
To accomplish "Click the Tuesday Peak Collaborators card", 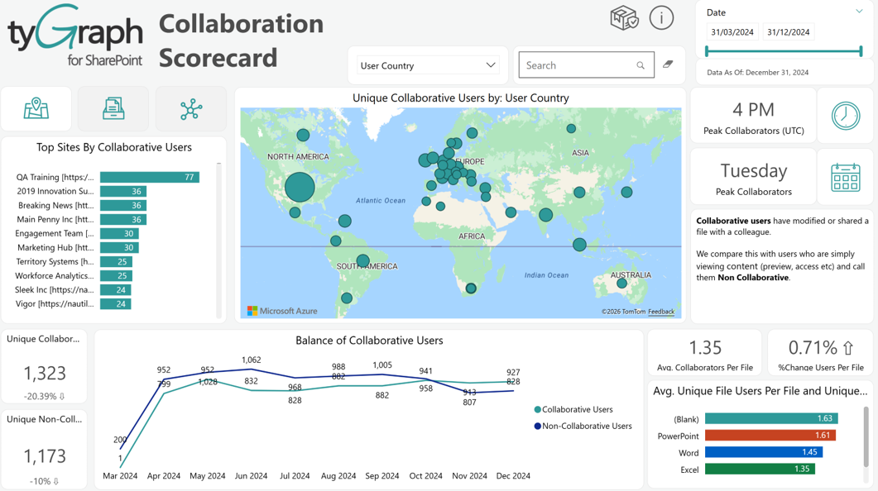I will click(x=753, y=177).
